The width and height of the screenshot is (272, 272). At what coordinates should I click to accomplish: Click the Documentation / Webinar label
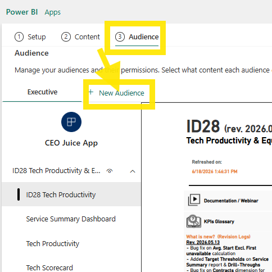[231, 201]
